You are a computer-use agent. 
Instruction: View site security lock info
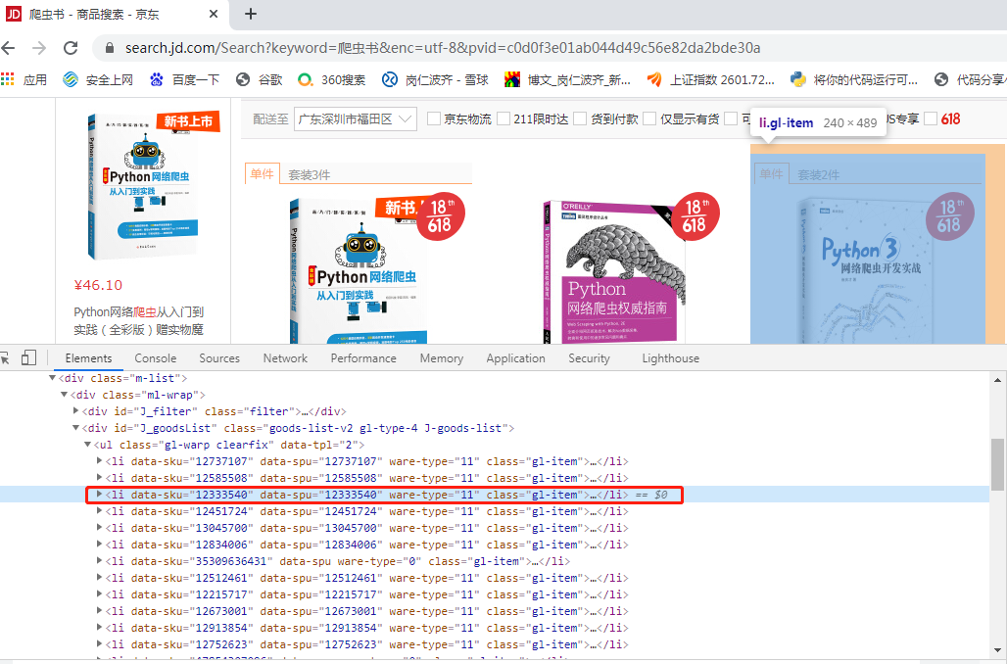pyautogui.click(x=110, y=48)
